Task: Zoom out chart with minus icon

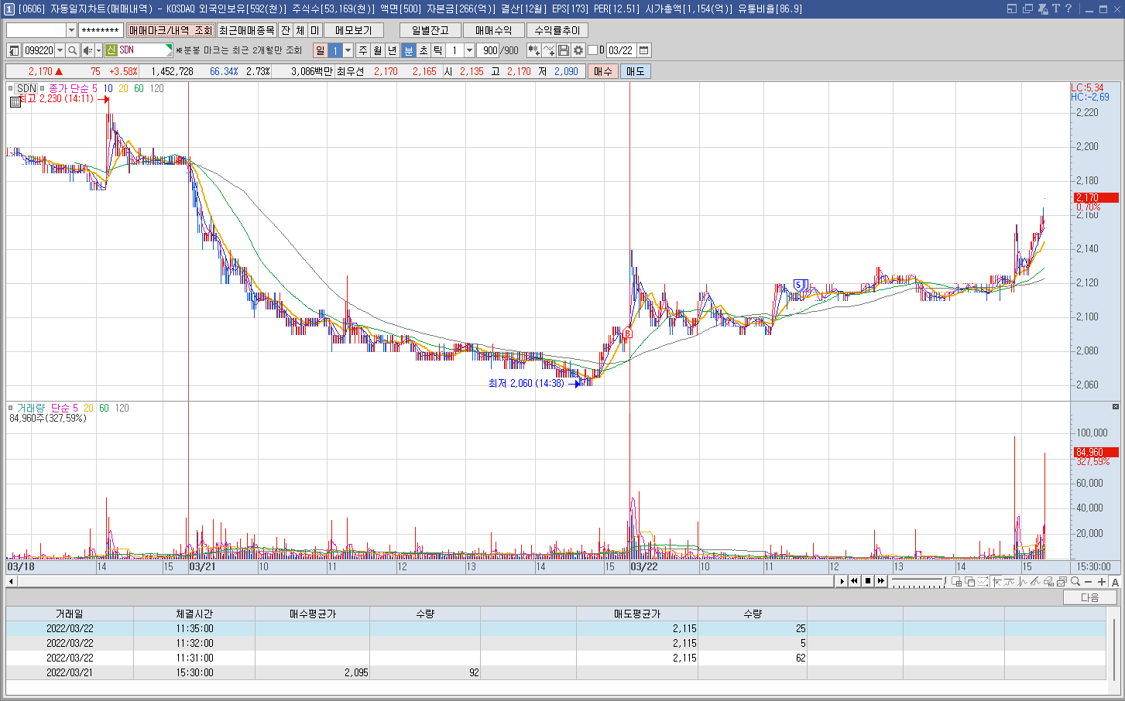Action: pyautogui.click(x=1088, y=581)
